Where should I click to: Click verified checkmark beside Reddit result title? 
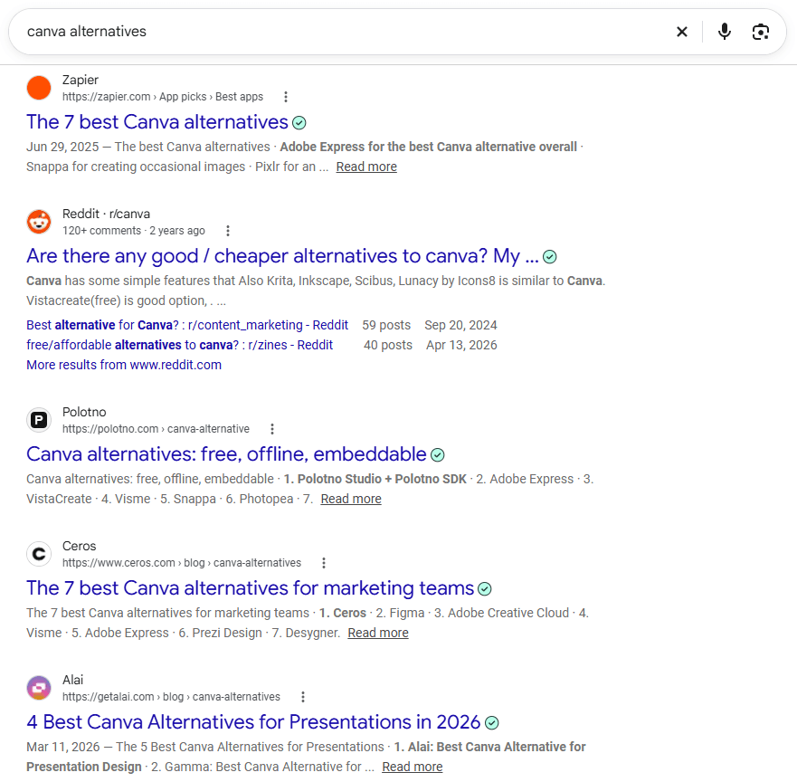coord(549,257)
